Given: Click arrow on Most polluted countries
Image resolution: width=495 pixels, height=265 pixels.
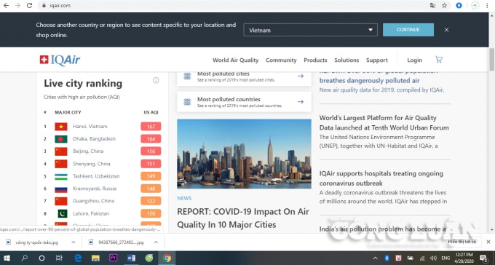Looking at the screenshot, I should tap(300, 102).
